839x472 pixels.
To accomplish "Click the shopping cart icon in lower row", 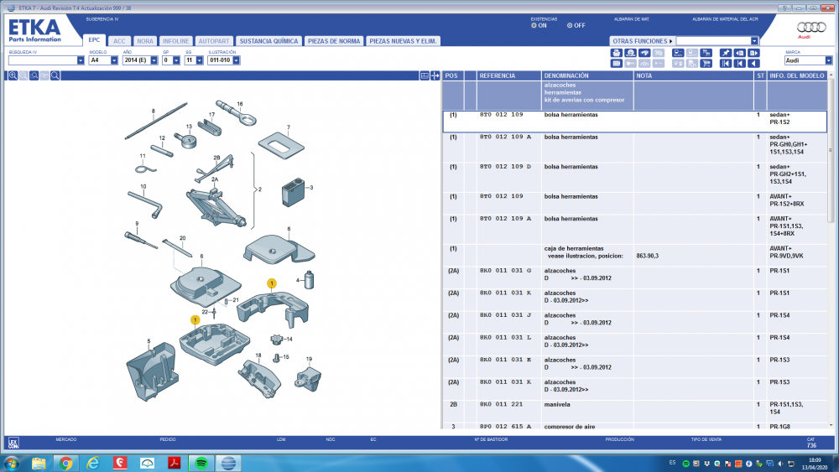I will [x=706, y=63].
